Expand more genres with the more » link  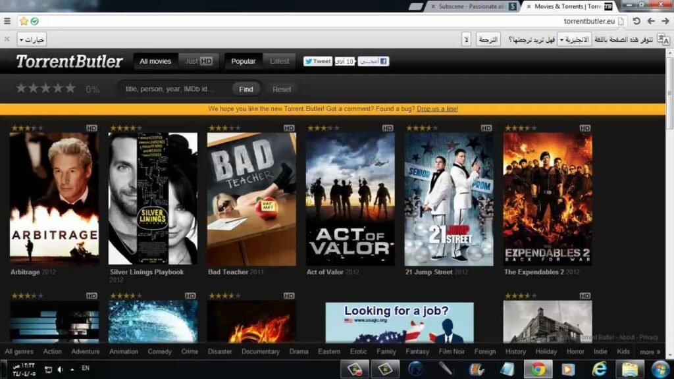[650, 352]
